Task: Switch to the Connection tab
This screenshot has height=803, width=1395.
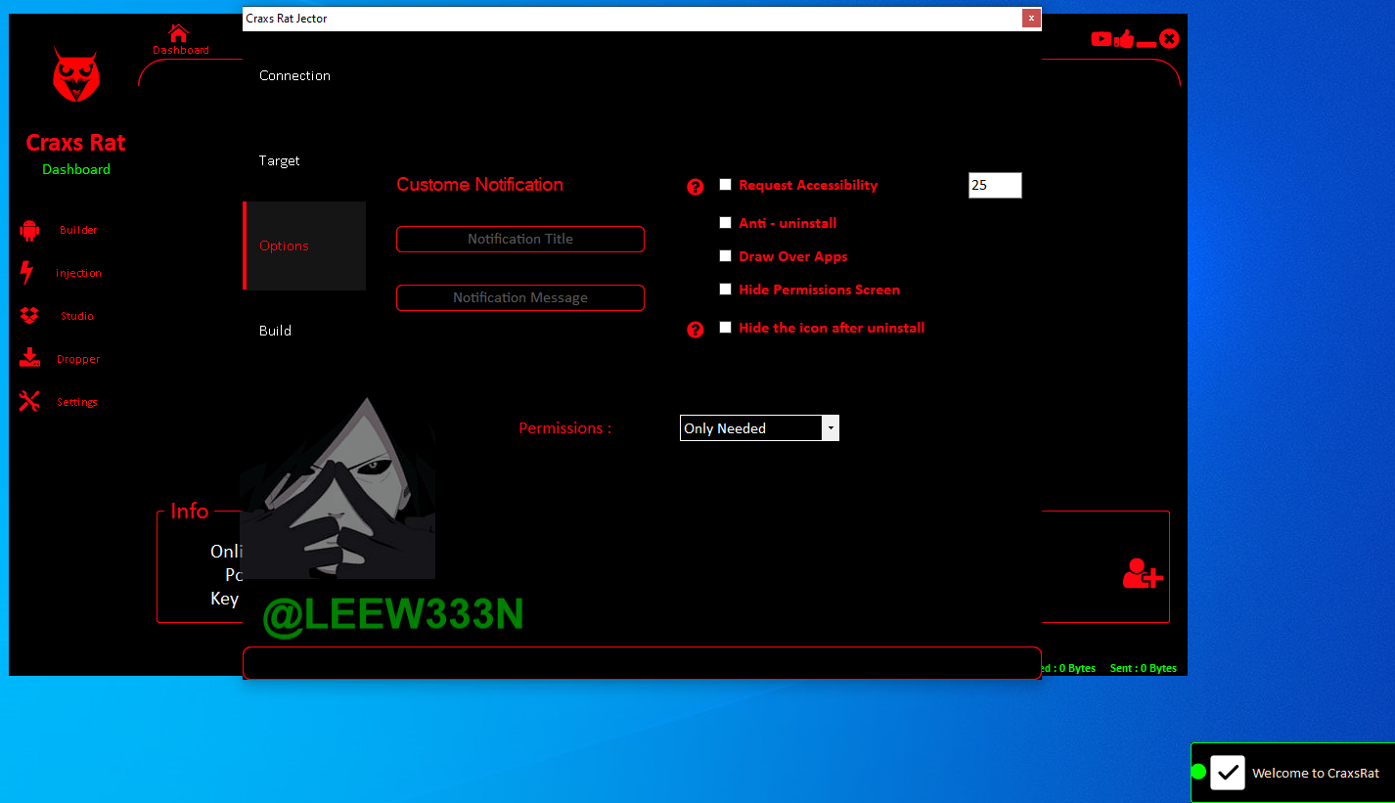Action: [x=294, y=75]
